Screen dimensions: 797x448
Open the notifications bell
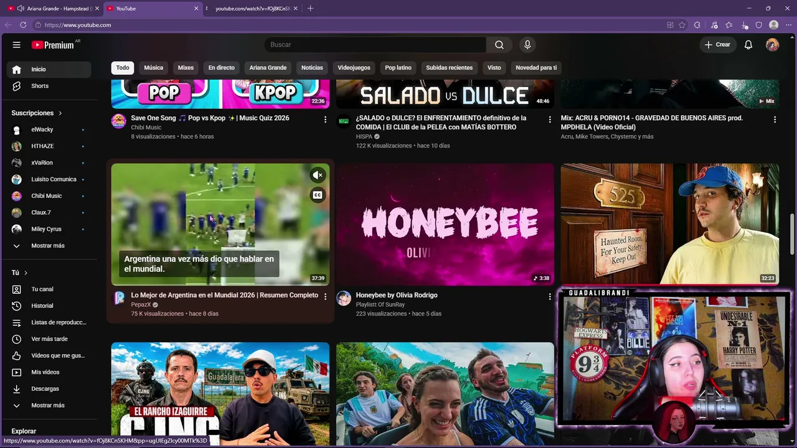(x=748, y=45)
